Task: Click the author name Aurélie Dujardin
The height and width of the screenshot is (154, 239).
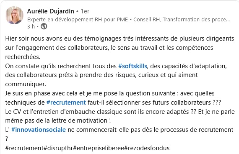Action: tap(51, 11)
